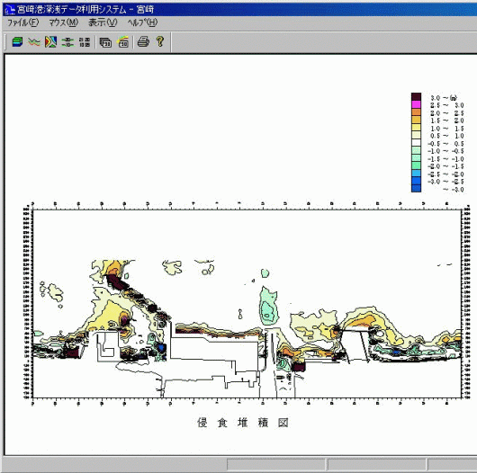Click the 侵食堆積図 chart title
477x473 pixels.
[x=242, y=423]
